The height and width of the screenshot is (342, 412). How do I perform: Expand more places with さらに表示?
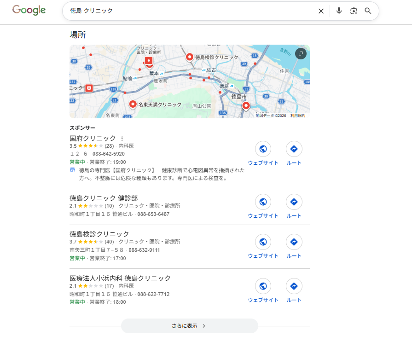click(x=189, y=326)
